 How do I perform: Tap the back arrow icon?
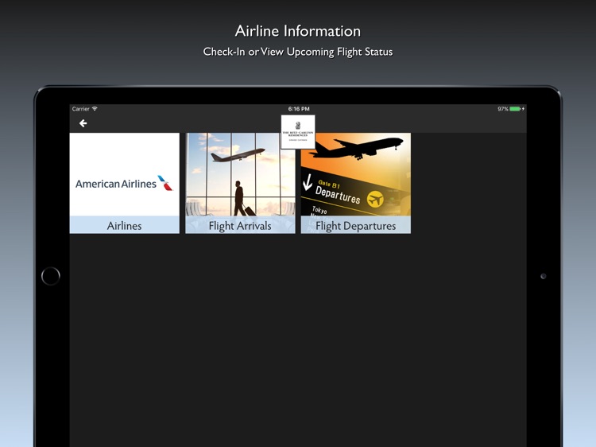(83, 123)
